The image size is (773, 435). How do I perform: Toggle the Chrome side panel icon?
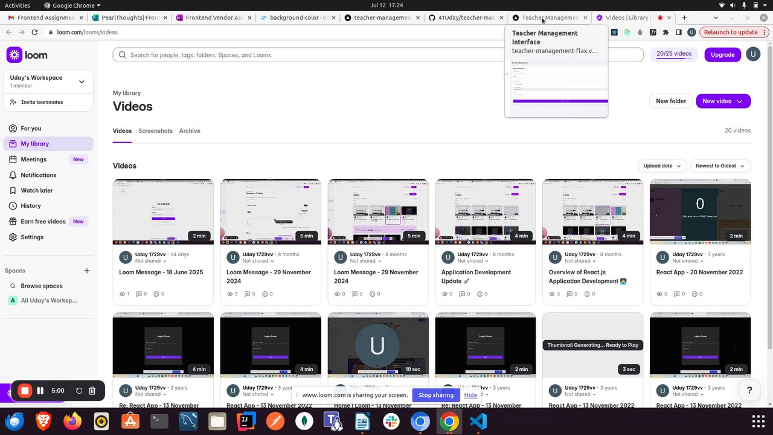point(679,32)
